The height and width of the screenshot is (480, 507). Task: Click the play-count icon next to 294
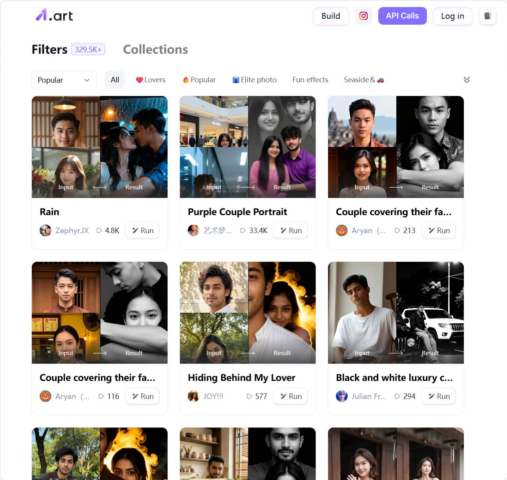tap(398, 396)
